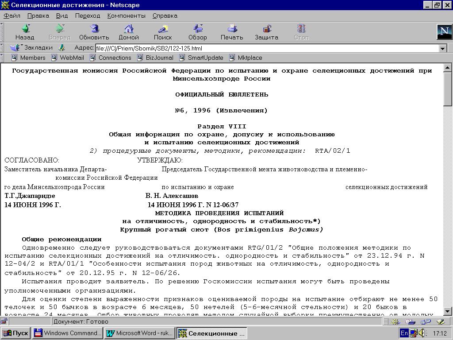Click the Netscape title bar system icon
The width and height of the screenshot is (453, 340).
(x=5, y=5)
